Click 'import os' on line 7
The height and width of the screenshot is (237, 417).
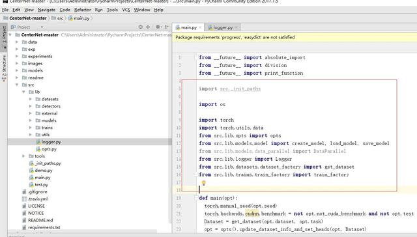(212, 104)
